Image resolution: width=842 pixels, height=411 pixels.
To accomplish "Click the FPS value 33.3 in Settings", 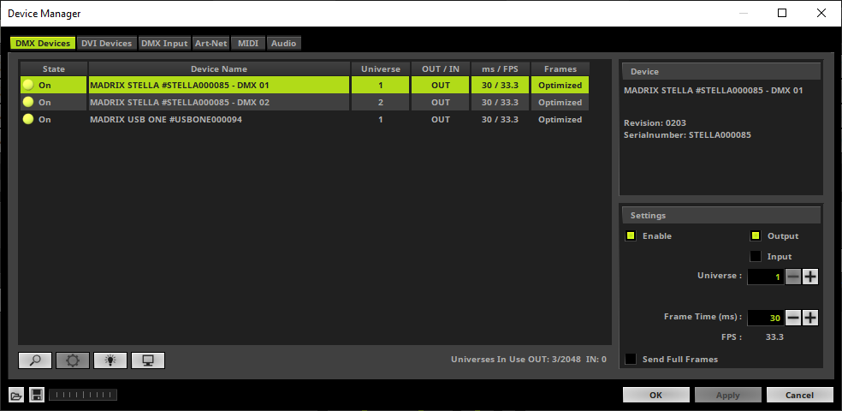I will click(774, 337).
